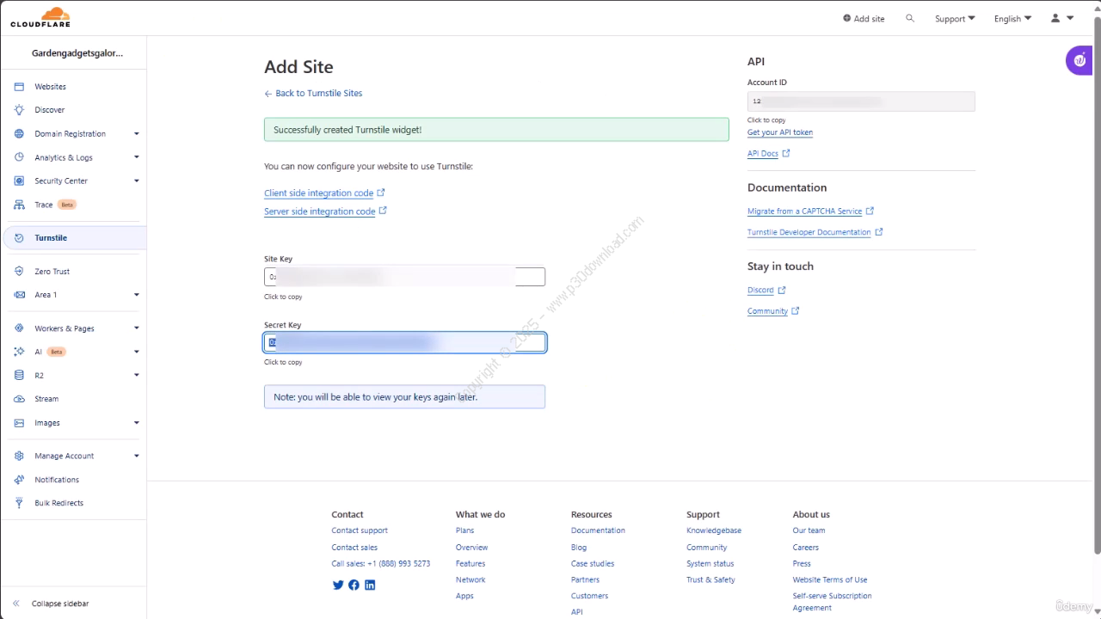Open the Support dropdown menu
This screenshot has height=619, width=1101.
[955, 18]
